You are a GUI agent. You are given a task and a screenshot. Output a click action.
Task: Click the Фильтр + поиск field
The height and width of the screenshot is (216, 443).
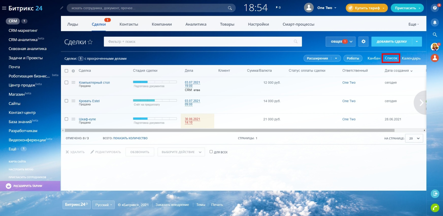tap(203, 42)
